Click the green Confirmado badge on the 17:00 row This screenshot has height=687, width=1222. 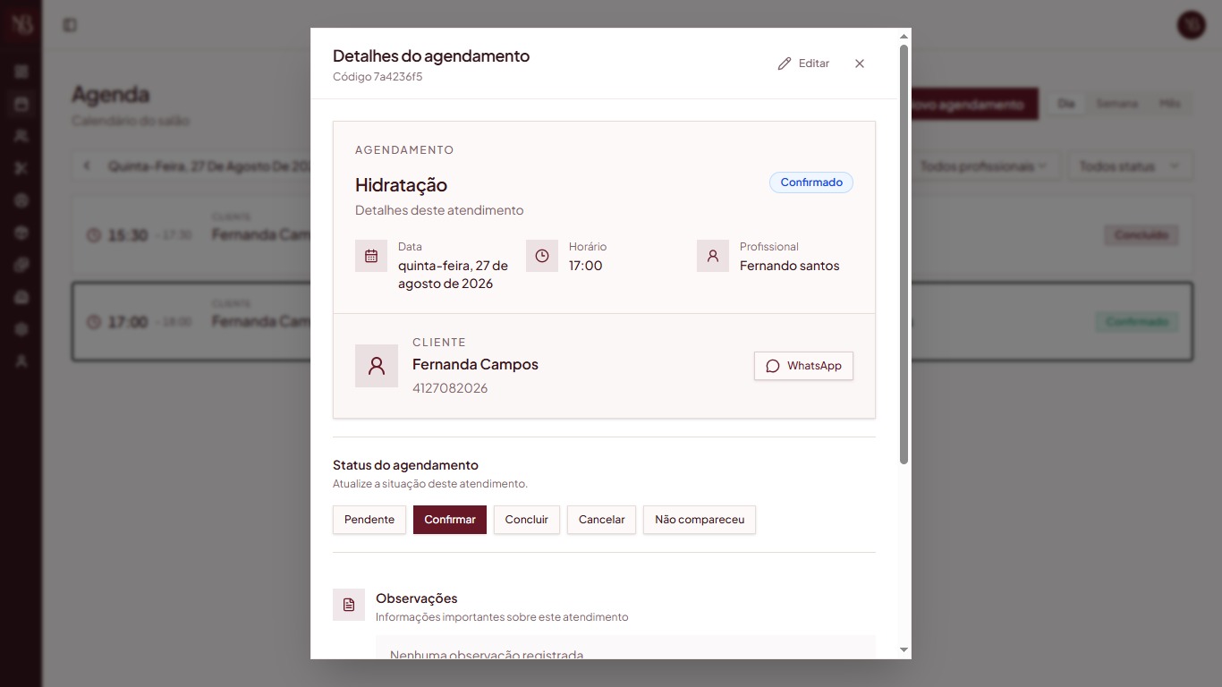(1137, 321)
